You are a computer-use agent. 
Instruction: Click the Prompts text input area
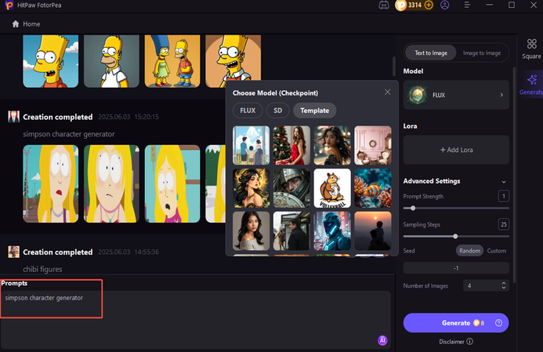(196, 319)
